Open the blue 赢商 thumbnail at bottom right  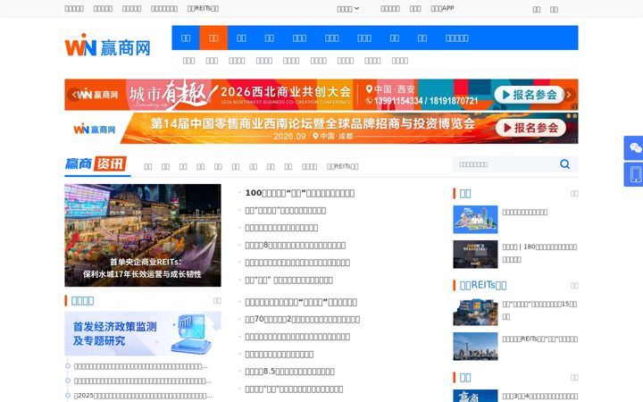coord(475,396)
